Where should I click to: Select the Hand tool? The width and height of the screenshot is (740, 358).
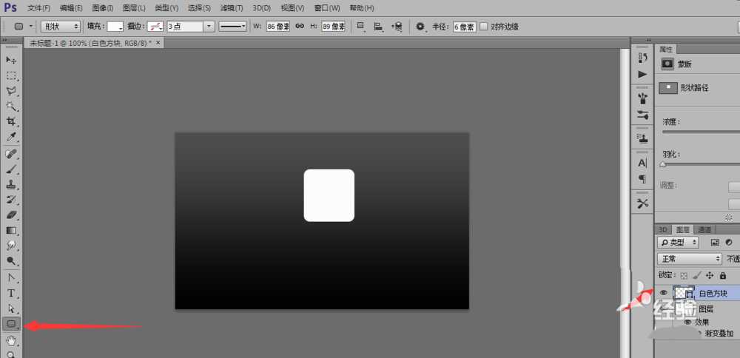point(11,340)
